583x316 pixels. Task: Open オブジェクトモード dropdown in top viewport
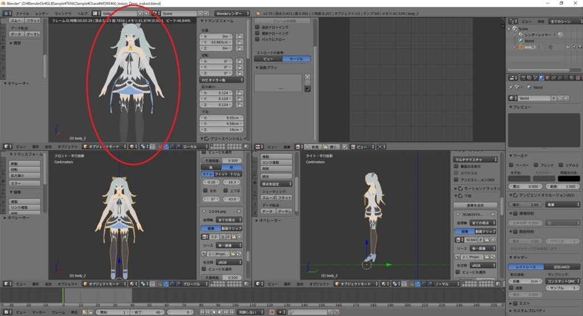(105, 147)
